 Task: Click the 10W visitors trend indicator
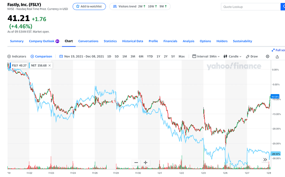click(152, 6)
